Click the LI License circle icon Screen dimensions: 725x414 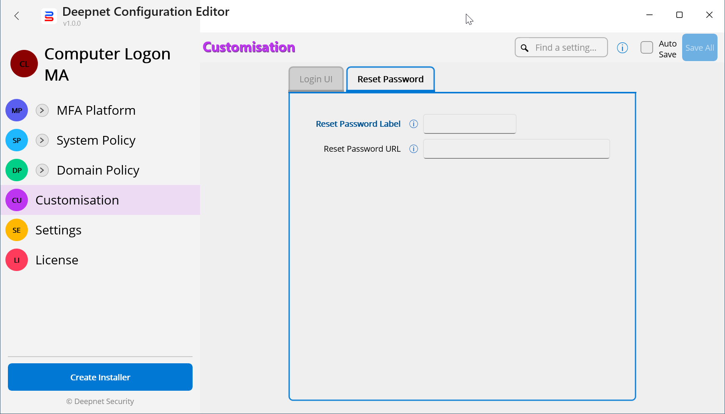coord(17,260)
